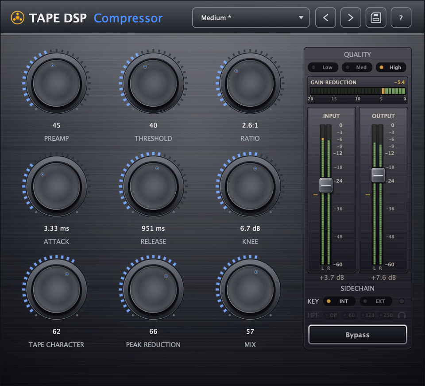Click the RELEASE knob
This screenshot has height=386, width=425.
[153, 186]
